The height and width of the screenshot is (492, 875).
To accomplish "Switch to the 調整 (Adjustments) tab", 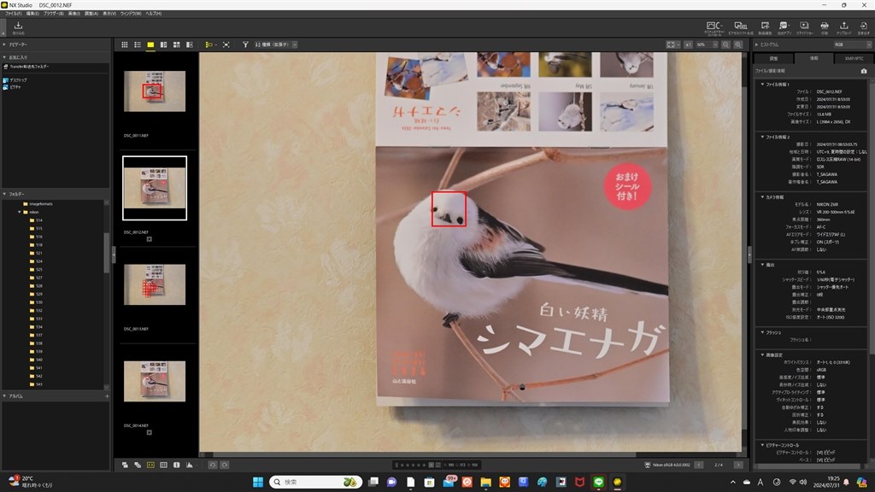I will [773, 58].
